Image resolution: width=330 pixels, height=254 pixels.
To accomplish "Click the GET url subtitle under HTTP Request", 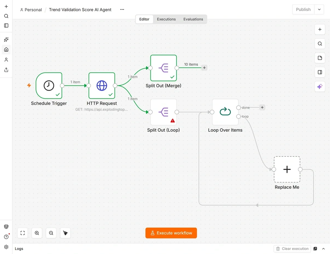I will [101, 109].
